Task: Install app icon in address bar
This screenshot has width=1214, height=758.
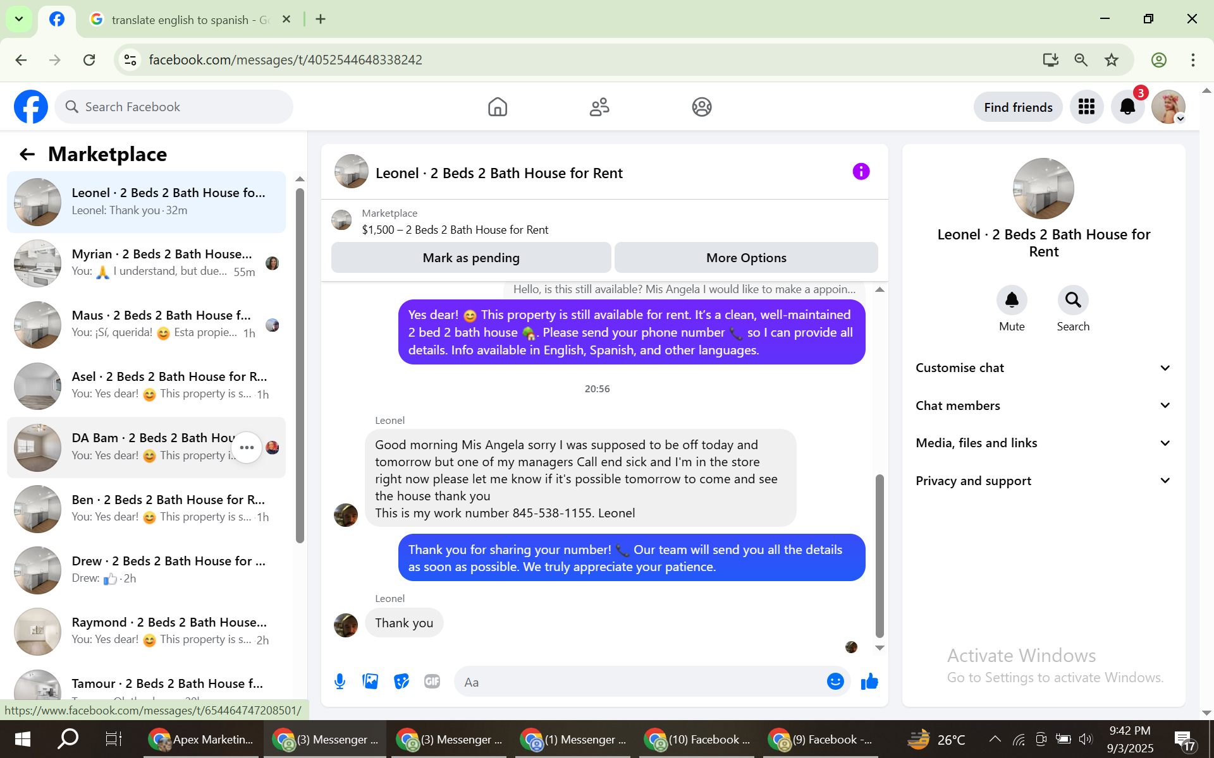Action: pos(1051,60)
